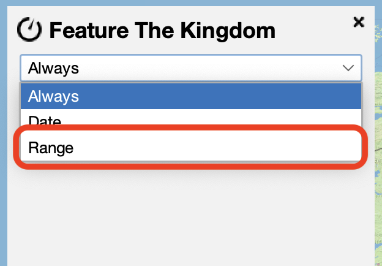The height and width of the screenshot is (266, 382).
Task: Click the downward arrow in the select box
Action: click(x=348, y=68)
